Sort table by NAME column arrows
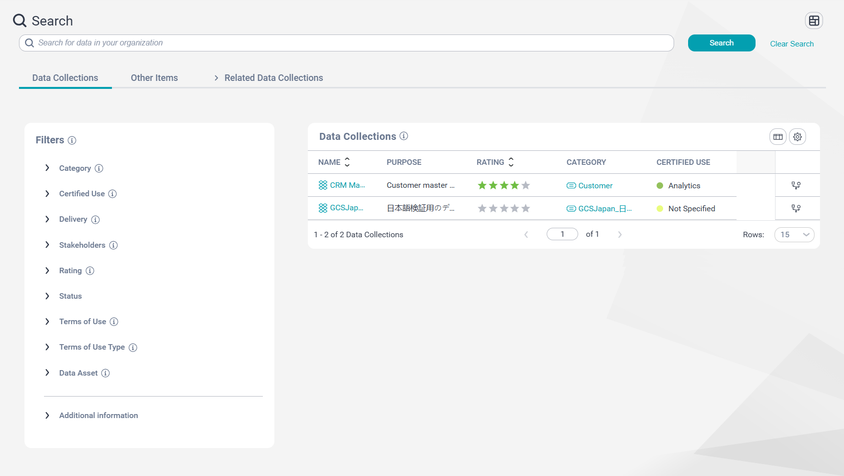Image resolution: width=844 pixels, height=476 pixels. [347, 162]
